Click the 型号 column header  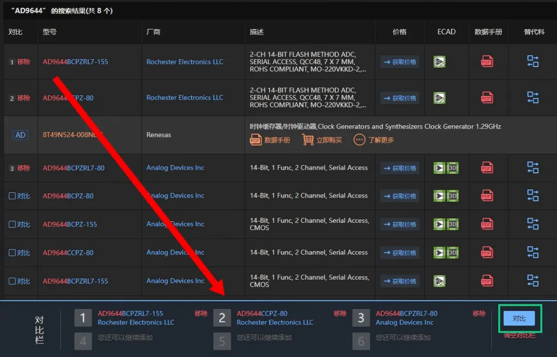pos(50,31)
